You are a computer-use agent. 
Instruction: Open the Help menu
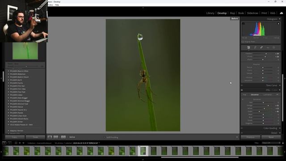[57, 5]
